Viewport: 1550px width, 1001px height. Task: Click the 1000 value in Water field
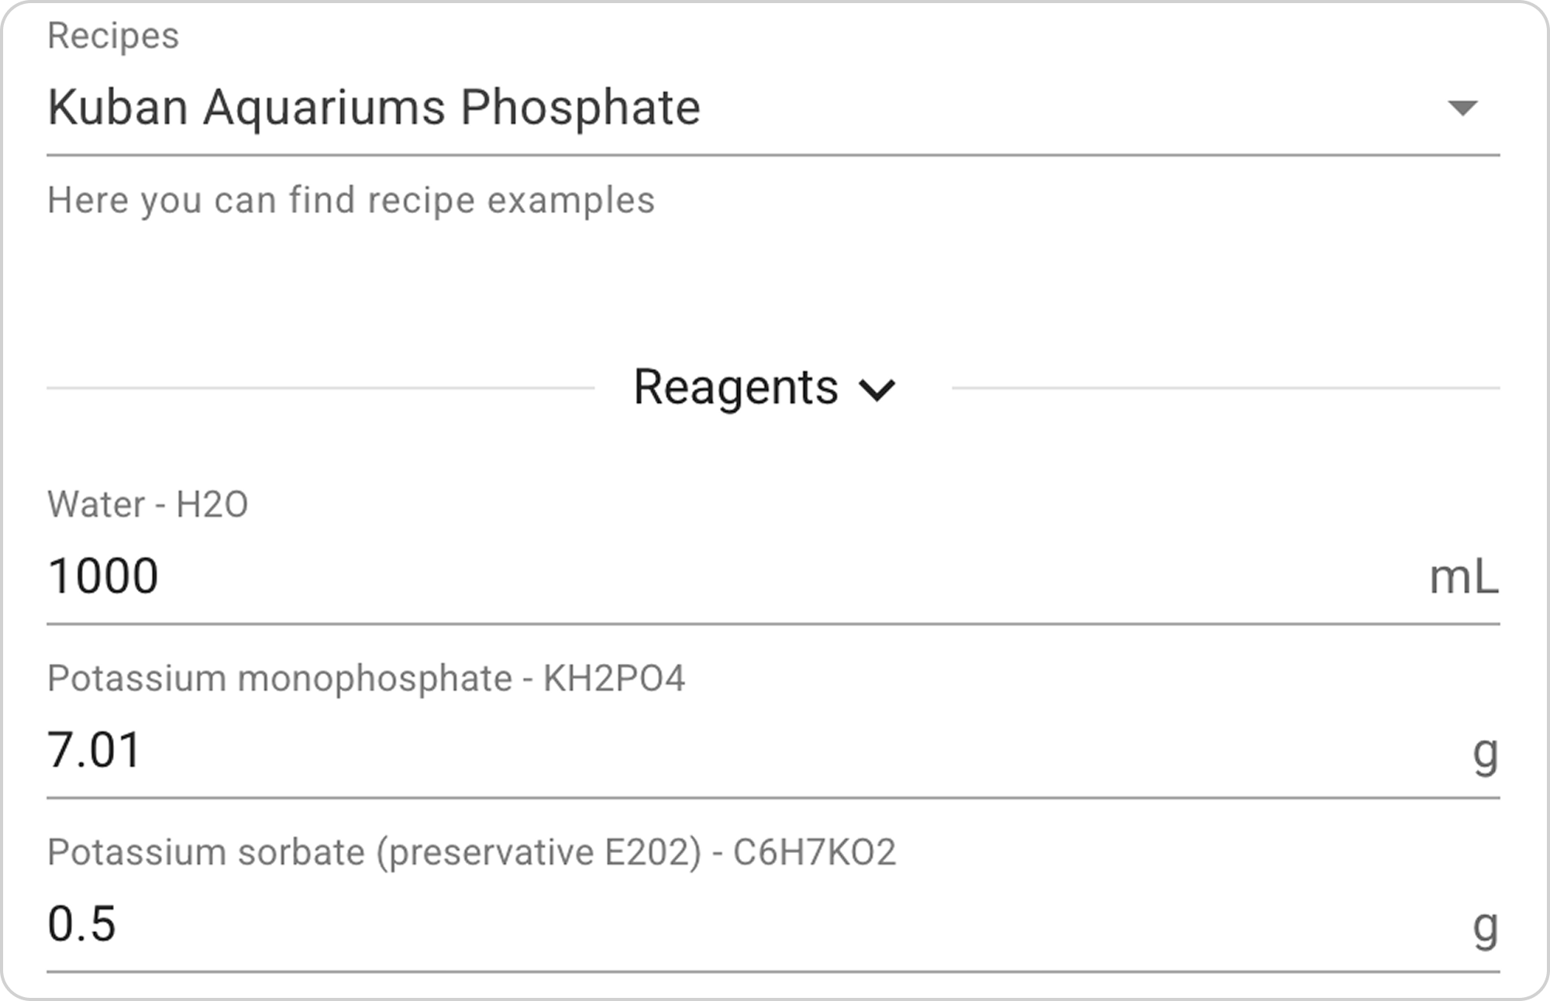pos(103,577)
